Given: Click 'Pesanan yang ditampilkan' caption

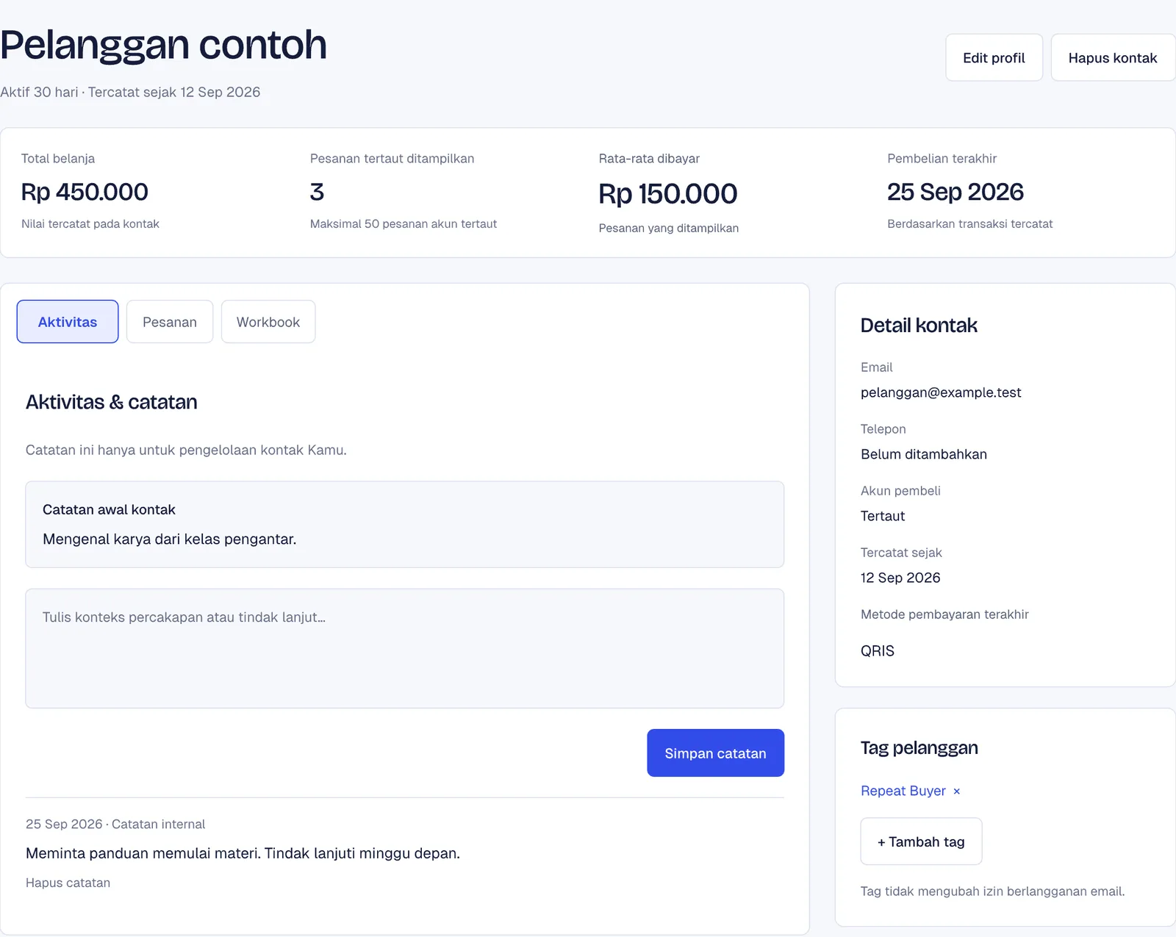Looking at the screenshot, I should click(x=669, y=228).
